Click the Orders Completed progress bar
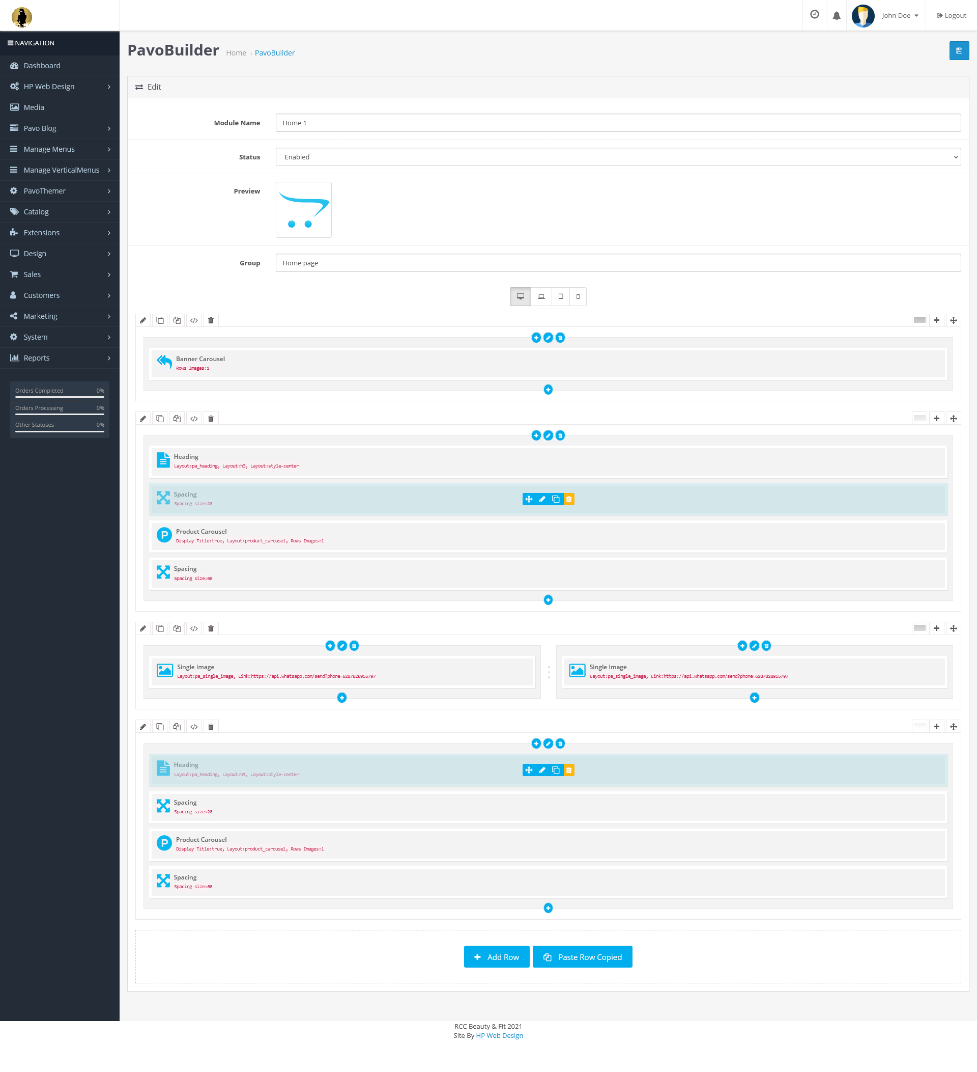Viewport: 977px width, 1072px height. click(60, 397)
